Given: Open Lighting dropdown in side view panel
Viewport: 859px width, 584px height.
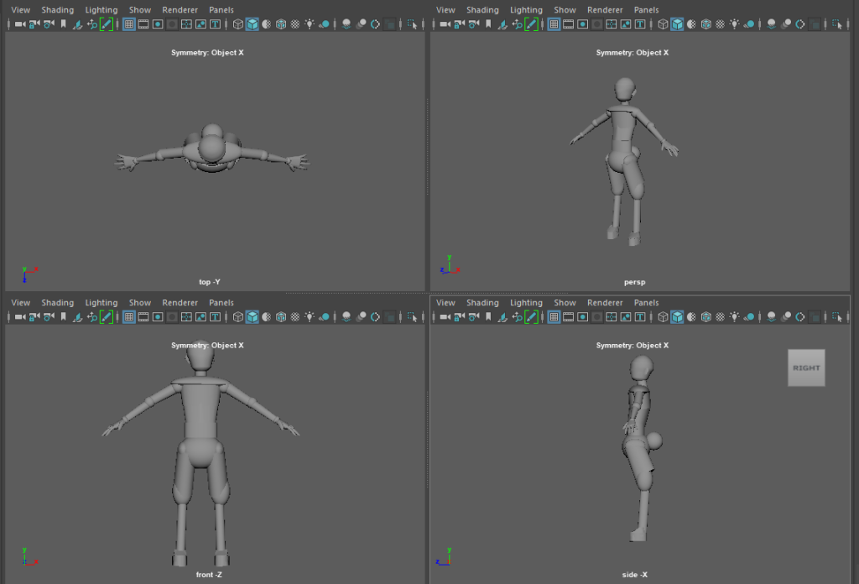Looking at the screenshot, I should (526, 303).
